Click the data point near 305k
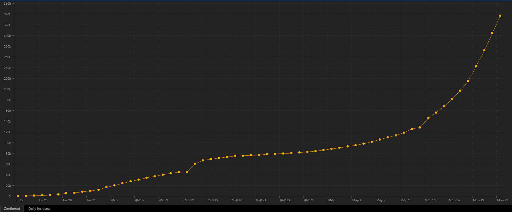 492,33
